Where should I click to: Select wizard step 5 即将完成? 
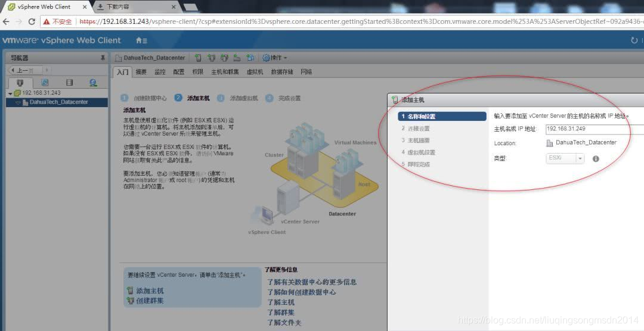click(x=415, y=164)
